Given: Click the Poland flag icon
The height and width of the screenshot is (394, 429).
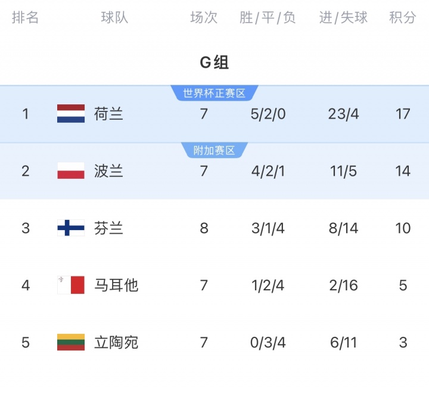Looking at the screenshot, I should click(70, 171).
